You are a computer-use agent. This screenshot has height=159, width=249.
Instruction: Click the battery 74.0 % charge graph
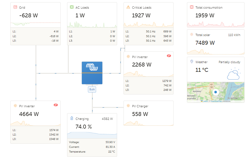click(92, 135)
